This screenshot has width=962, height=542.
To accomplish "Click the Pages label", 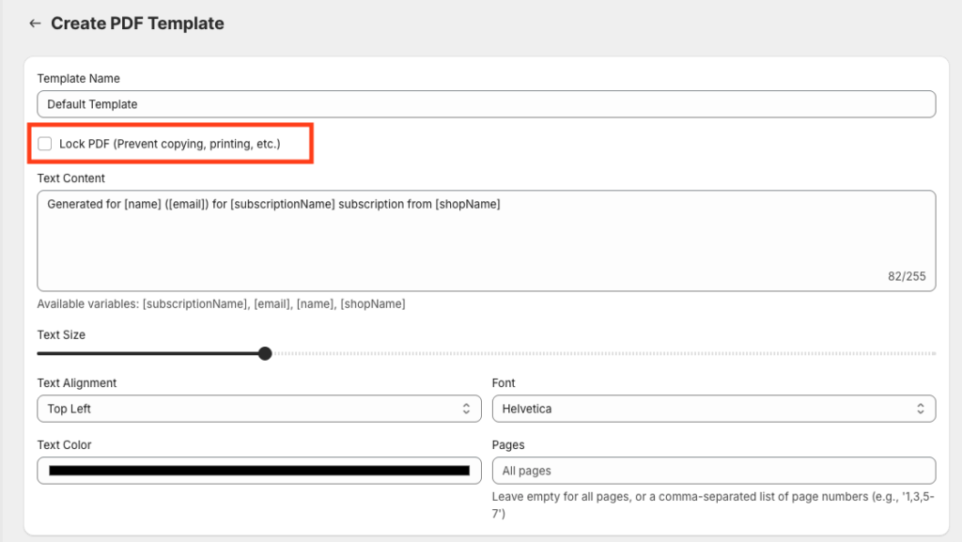I will coord(508,444).
